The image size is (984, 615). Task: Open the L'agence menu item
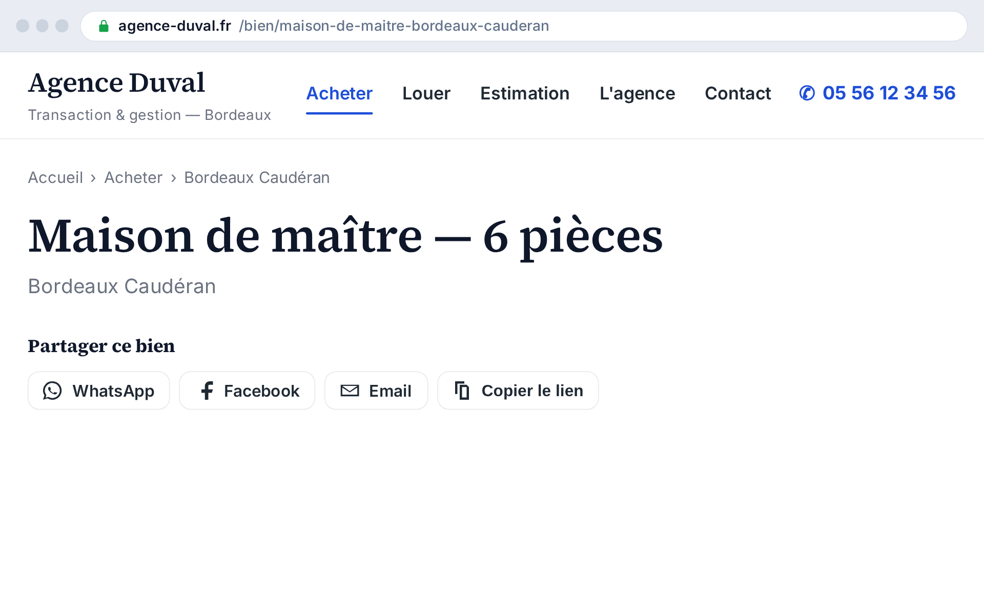click(x=637, y=93)
